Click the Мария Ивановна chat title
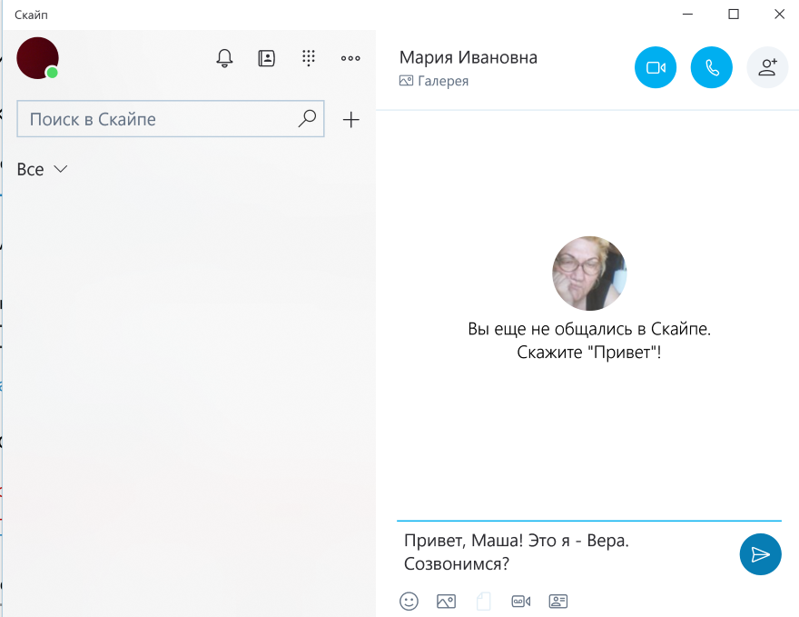Screen dimensions: 799x617 point(468,57)
